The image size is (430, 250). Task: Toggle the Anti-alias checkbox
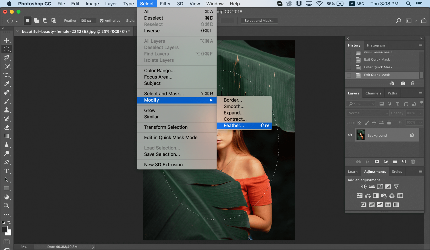tap(102, 21)
